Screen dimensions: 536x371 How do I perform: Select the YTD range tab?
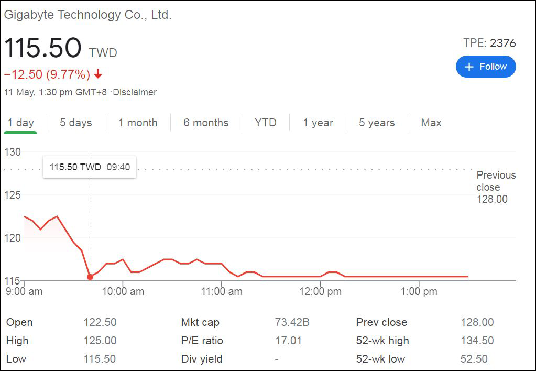coord(266,123)
